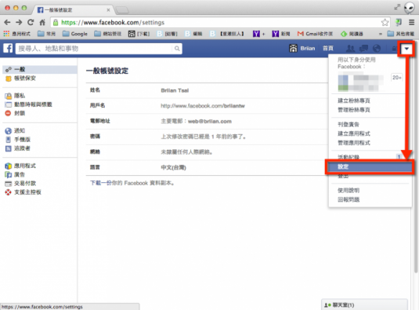
Task: Bookmark this page with the star icon
Action: pyautogui.click(x=385, y=23)
